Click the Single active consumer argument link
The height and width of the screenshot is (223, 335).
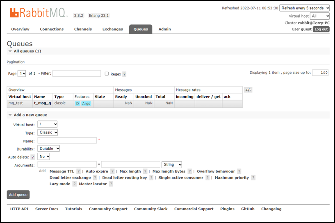click(181, 177)
